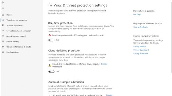Click the back arrow icon
172x96 pixels.
[x=3, y=2]
